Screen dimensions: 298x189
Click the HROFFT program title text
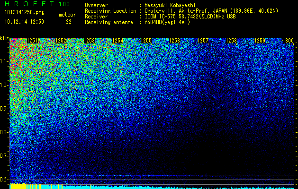coord(29,4)
